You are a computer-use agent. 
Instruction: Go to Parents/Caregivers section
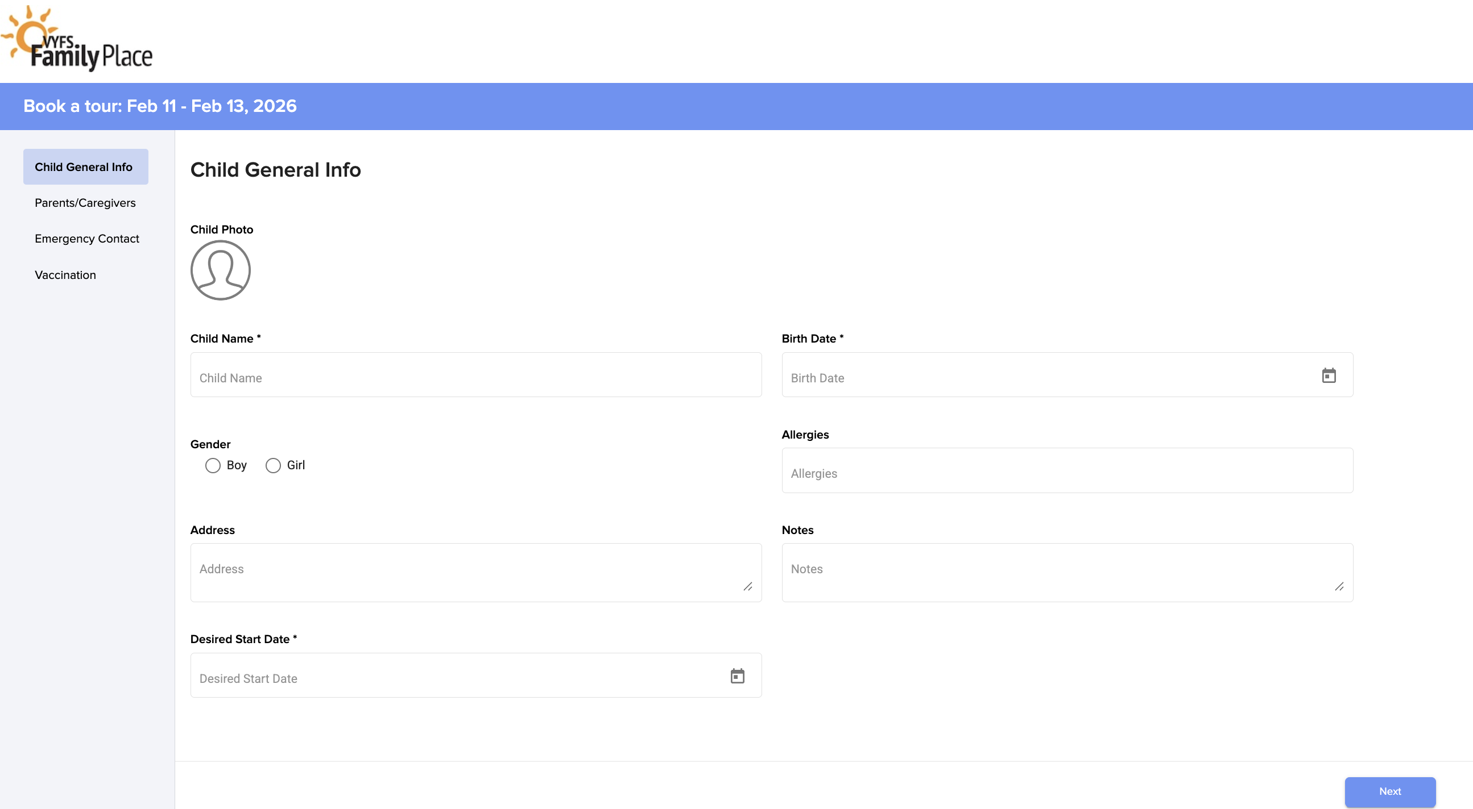point(85,203)
